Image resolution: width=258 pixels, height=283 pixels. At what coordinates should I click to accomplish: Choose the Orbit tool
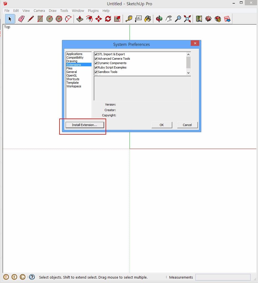(x=159, y=19)
